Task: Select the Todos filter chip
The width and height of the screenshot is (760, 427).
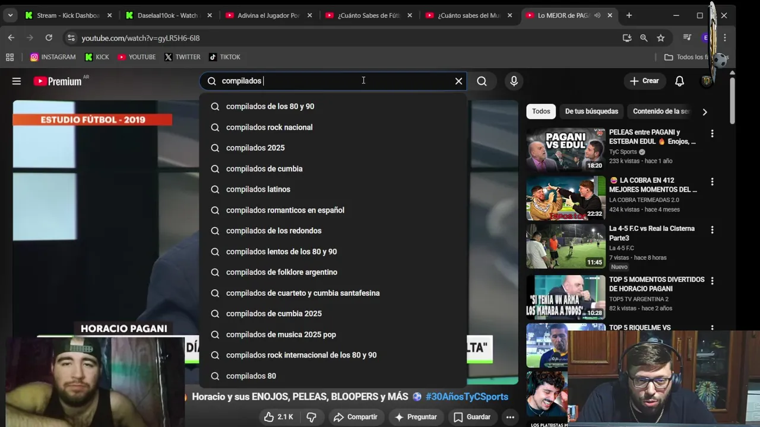Action: [541, 111]
